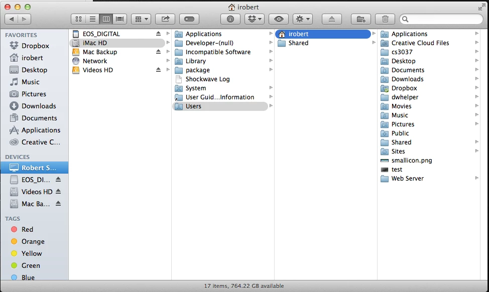The image size is (489, 292).
Task: Expand the Applications folder arrow in iMac HD column
Action: pyautogui.click(x=271, y=34)
